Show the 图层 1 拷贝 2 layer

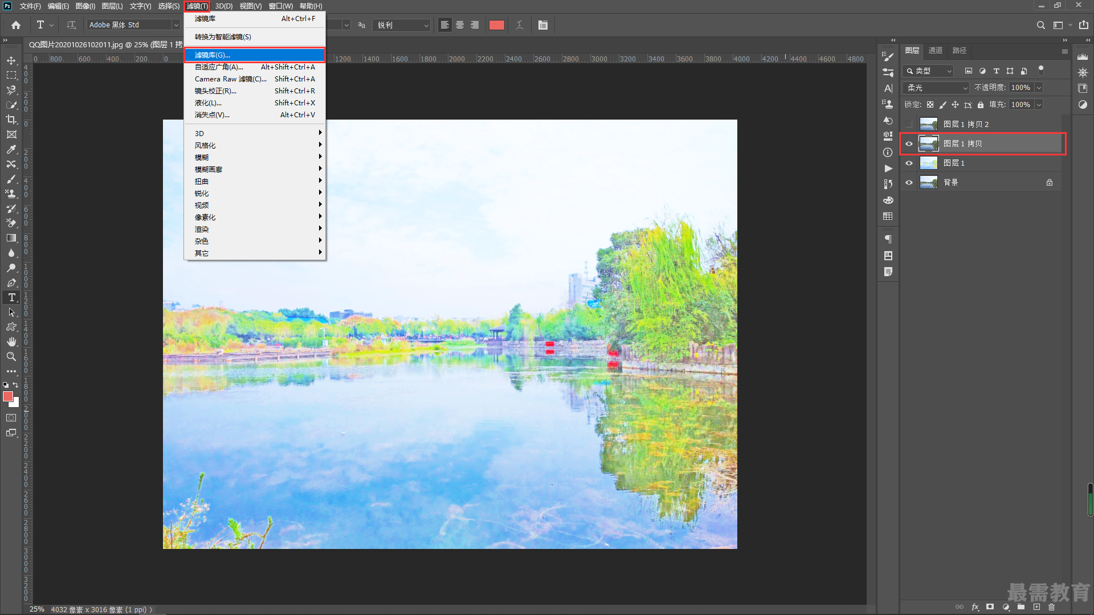point(909,124)
